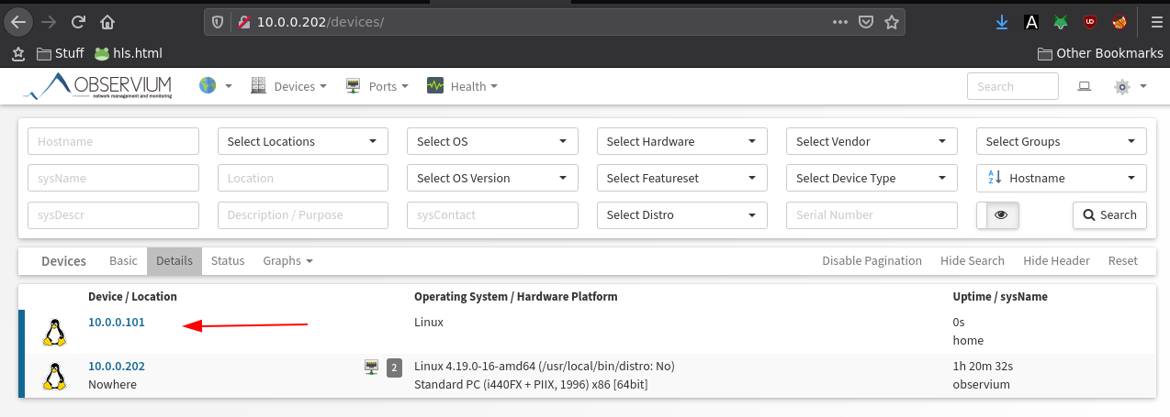
Task: Click the Linux penguin icon for 10.0.0.101
Action: pyautogui.click(x=55, y=332)
